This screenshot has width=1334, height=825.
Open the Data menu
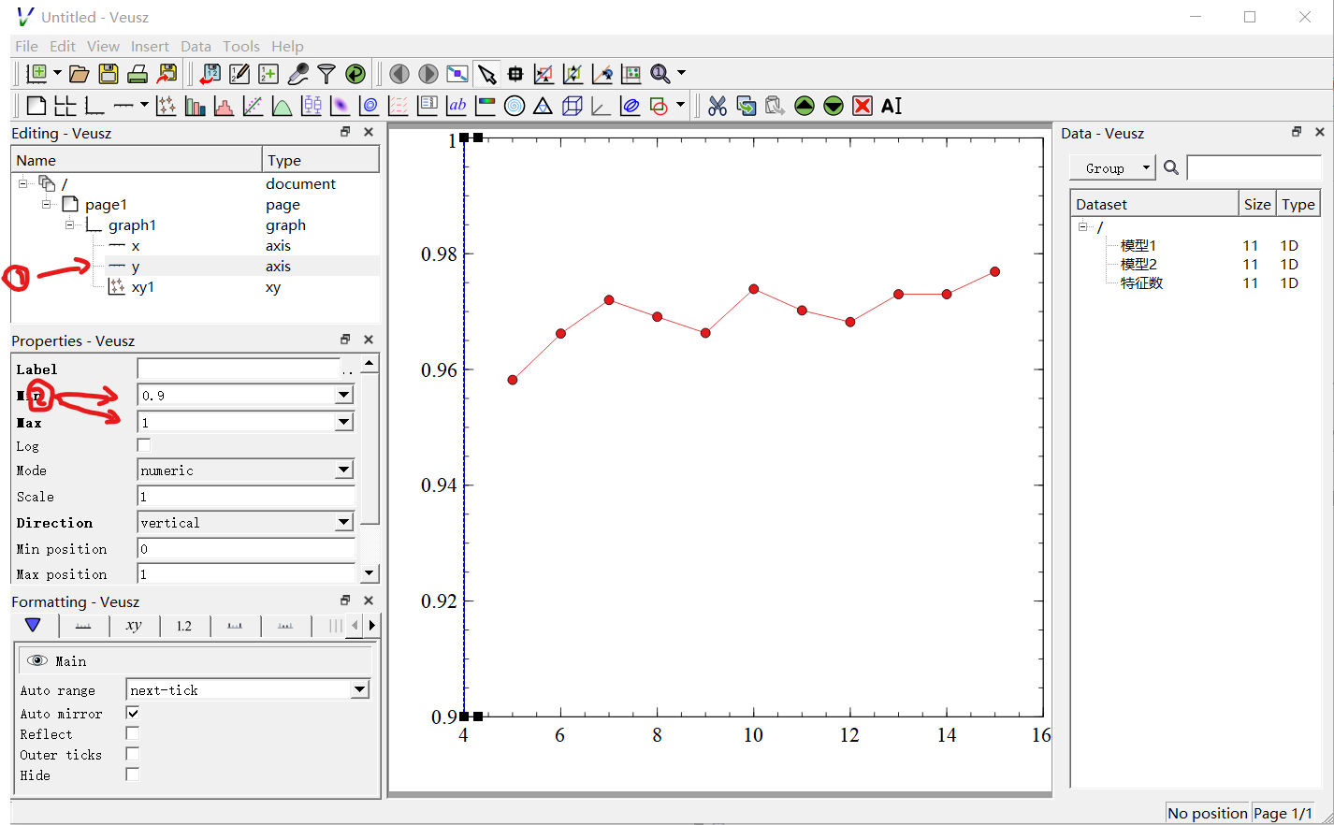pyautogui.click(x=196, y=46)
